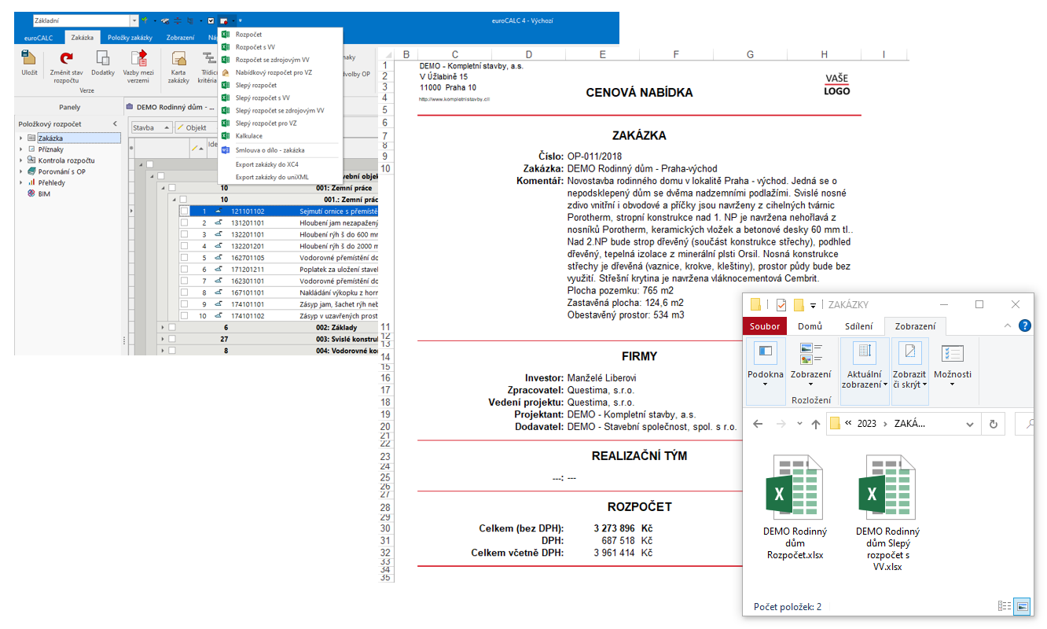
Task: Open Explorer address bar history dropdown
Action: pos(972,424)
